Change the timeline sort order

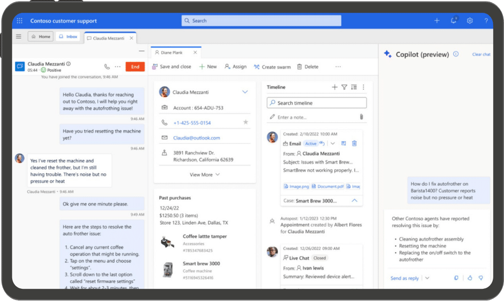point(354,87)
